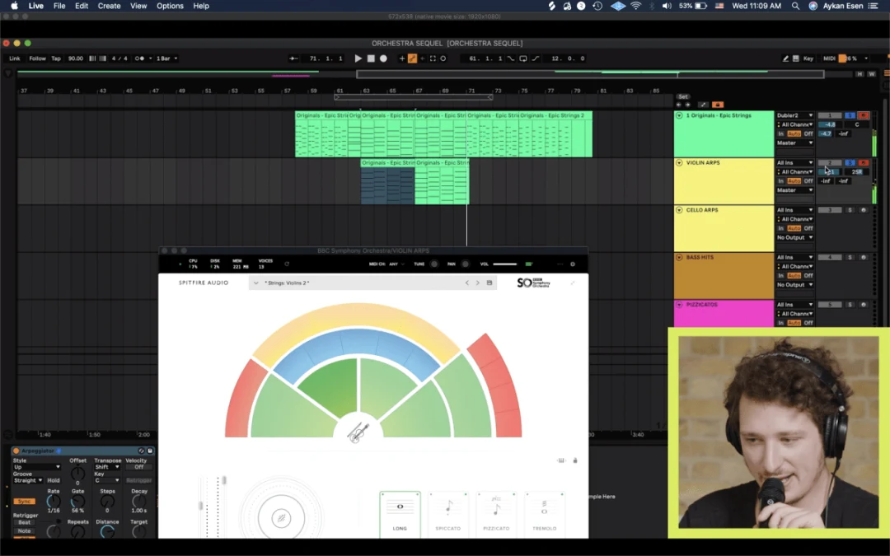
Task: Click the Set locator button
Action: [x=683, y=96]
